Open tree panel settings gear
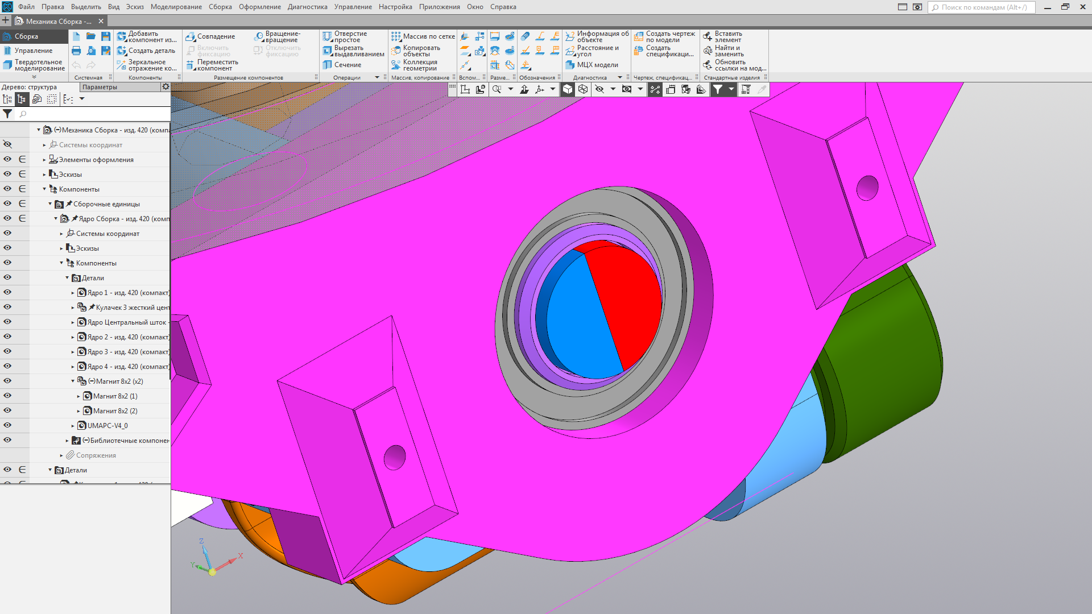 tap(166, 87)
